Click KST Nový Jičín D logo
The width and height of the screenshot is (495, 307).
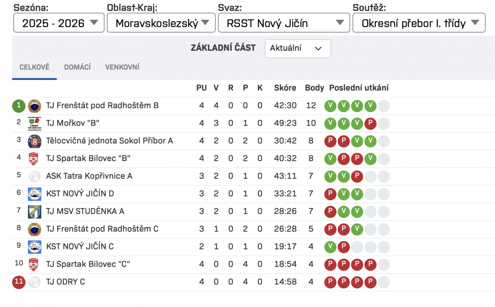tap(34, 194)
